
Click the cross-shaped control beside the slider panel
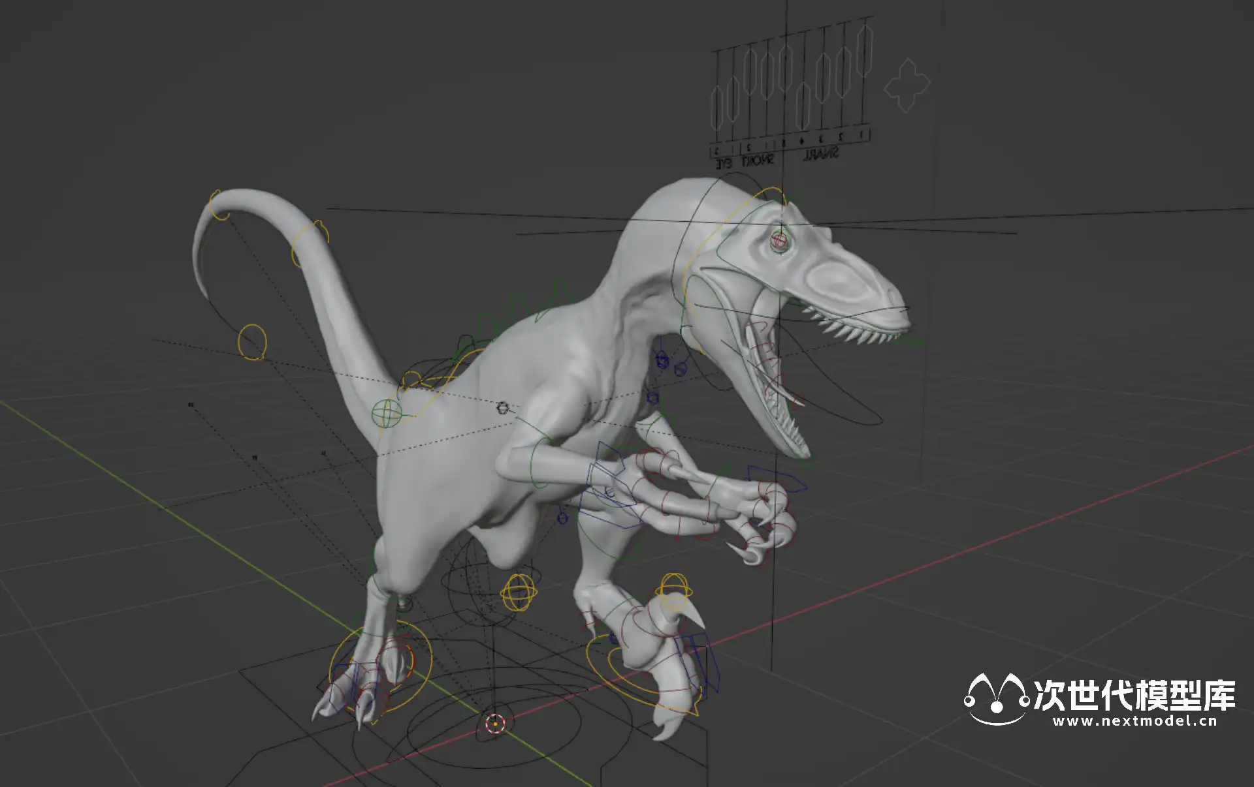coord(907,85)
